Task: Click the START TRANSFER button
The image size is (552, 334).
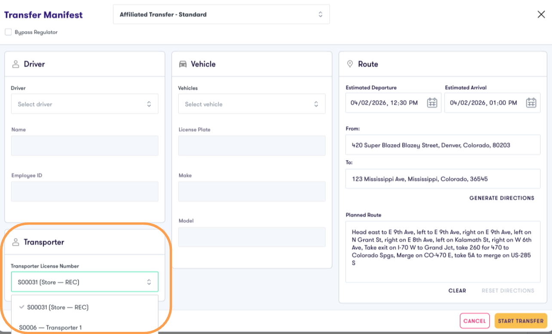Action: [x=521, y=321]
